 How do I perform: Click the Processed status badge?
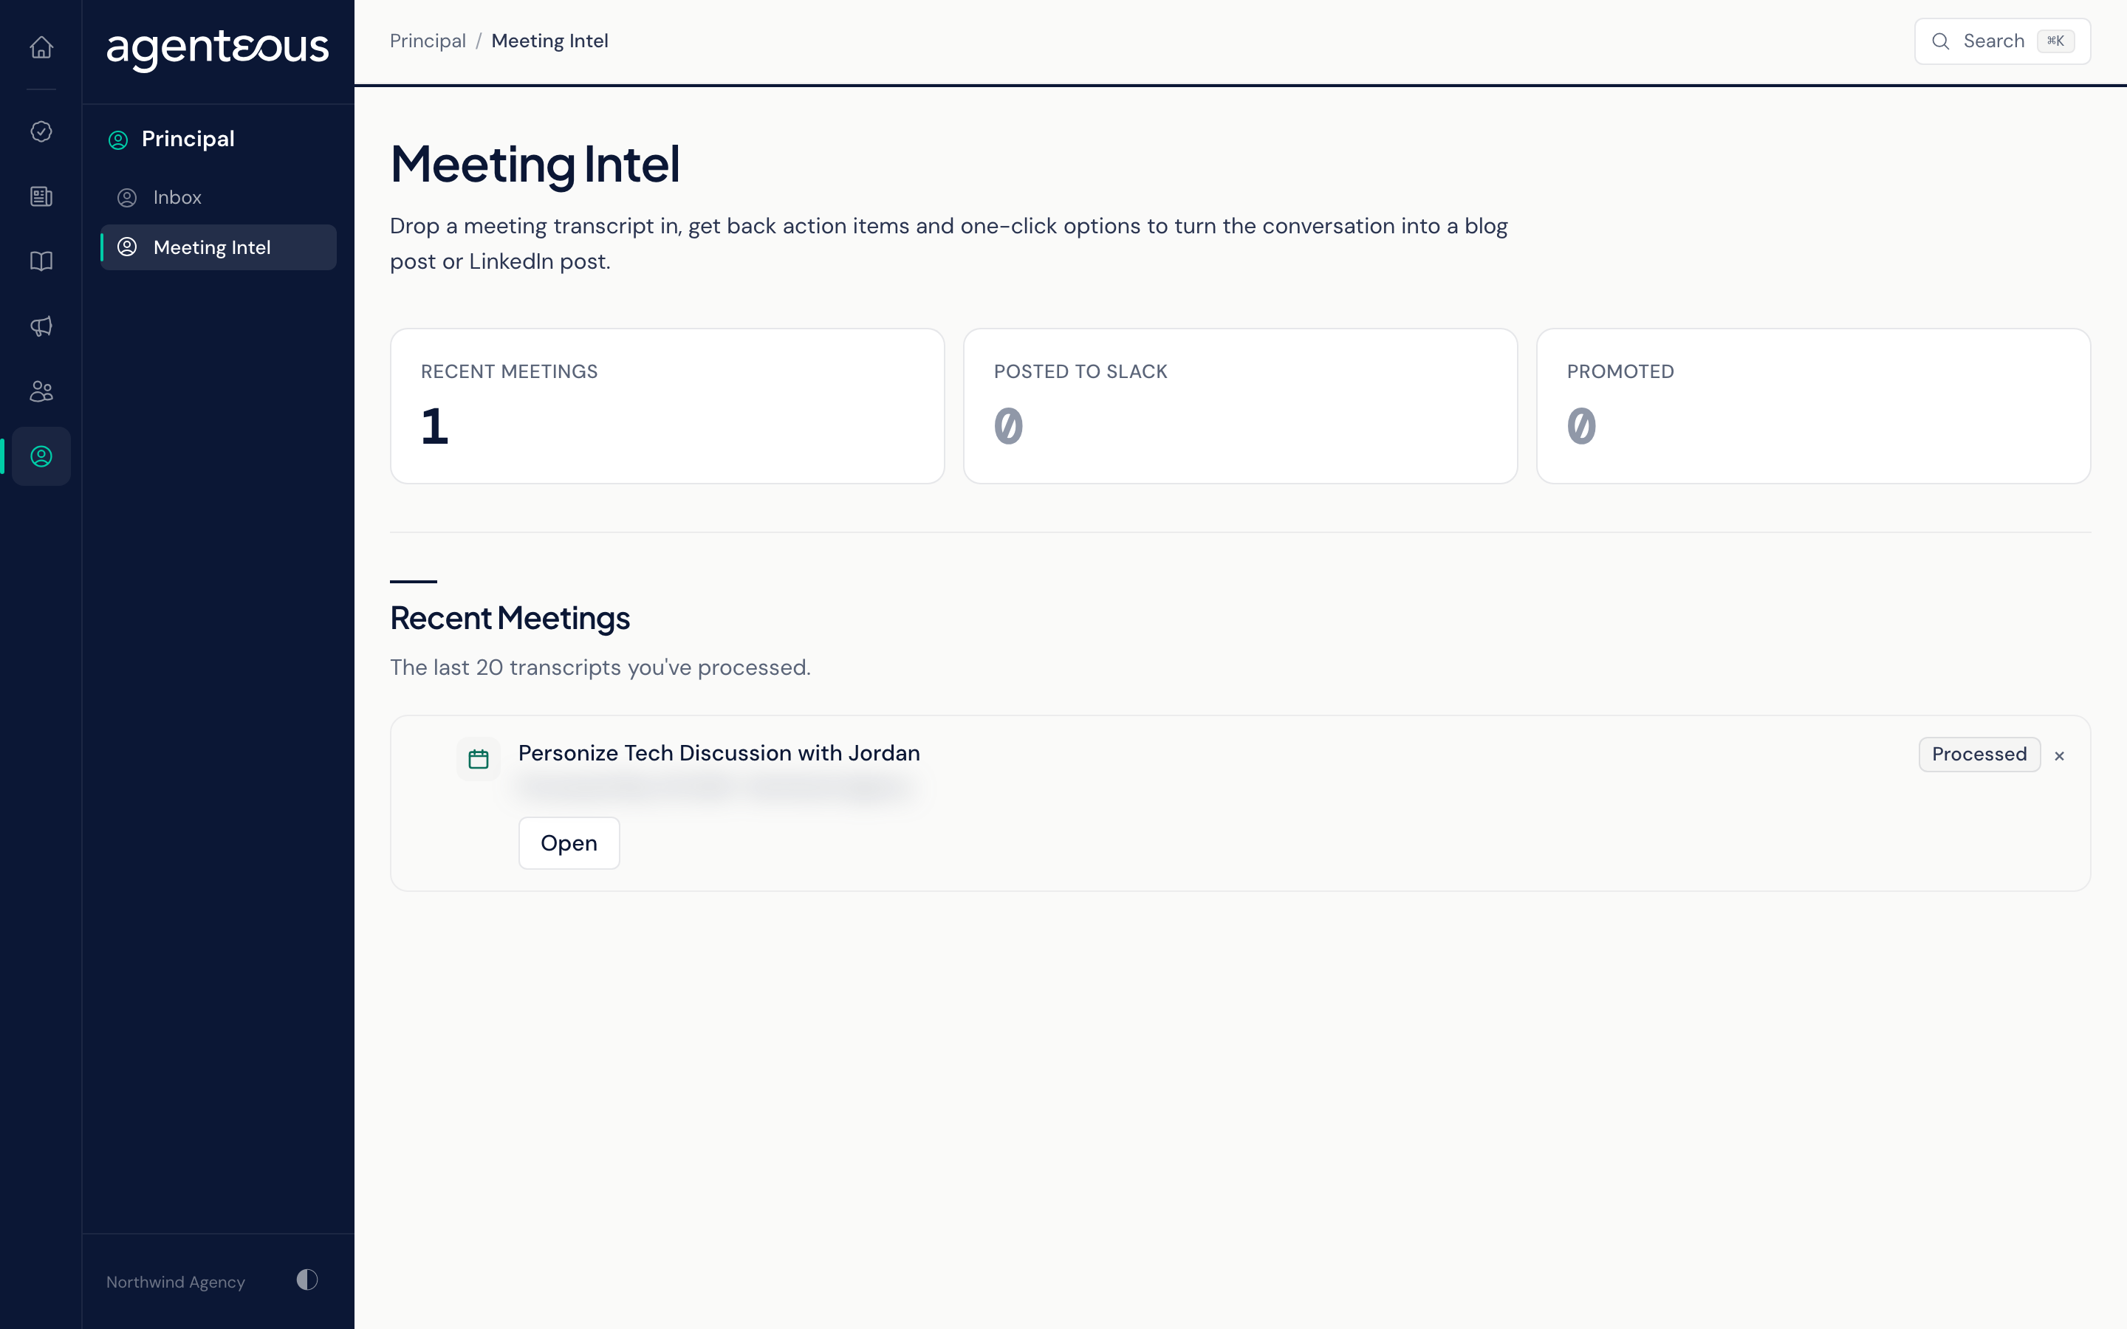tap(1979, 754)
